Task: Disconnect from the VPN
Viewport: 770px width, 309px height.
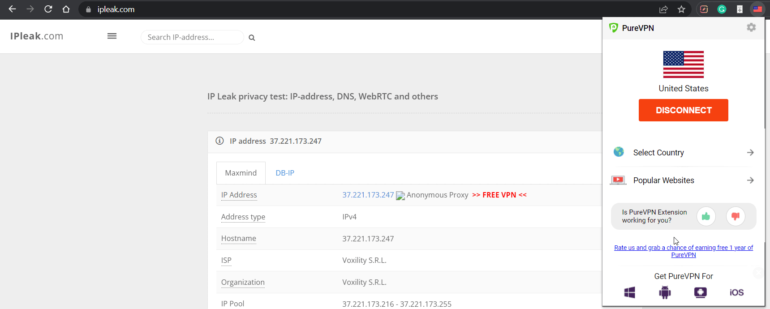Action: (684, 110)
